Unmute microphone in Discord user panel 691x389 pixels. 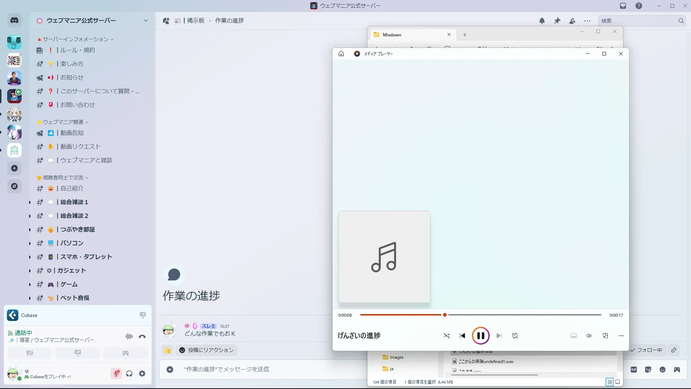116,374
